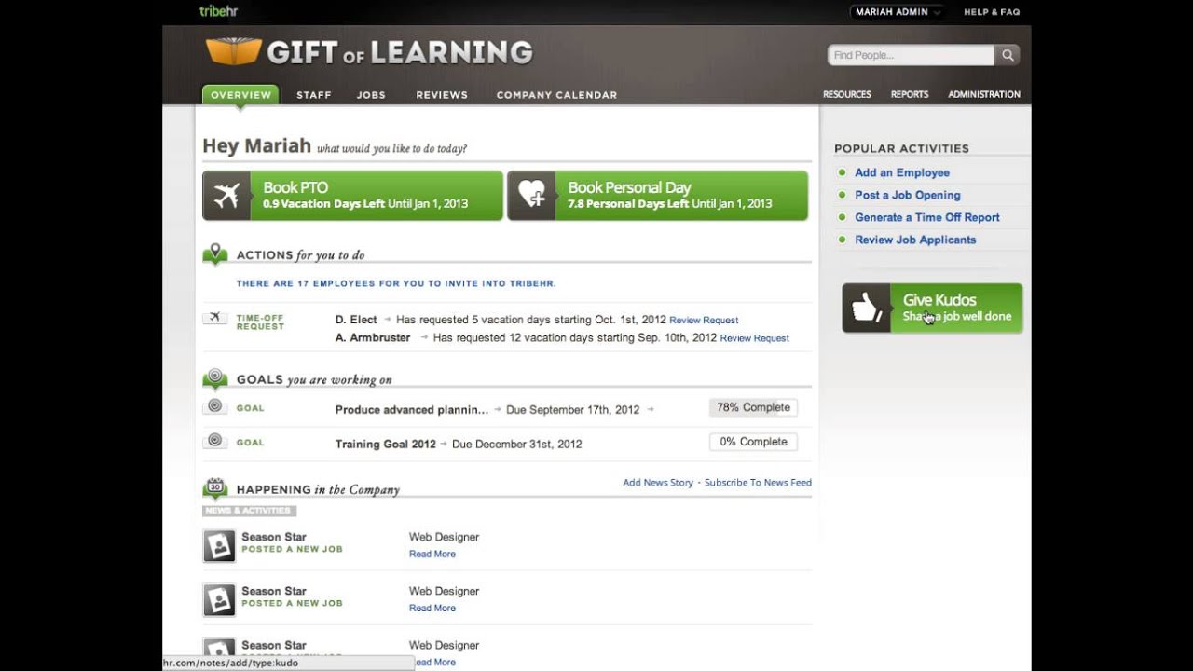Click the 0% Complete progress indicator
The width and height of the screenshot is (1193, 671).
[x=753, y=442]
